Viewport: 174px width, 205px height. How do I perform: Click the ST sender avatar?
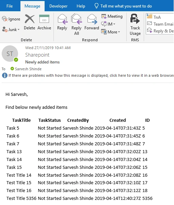click(x=10, y=54)
